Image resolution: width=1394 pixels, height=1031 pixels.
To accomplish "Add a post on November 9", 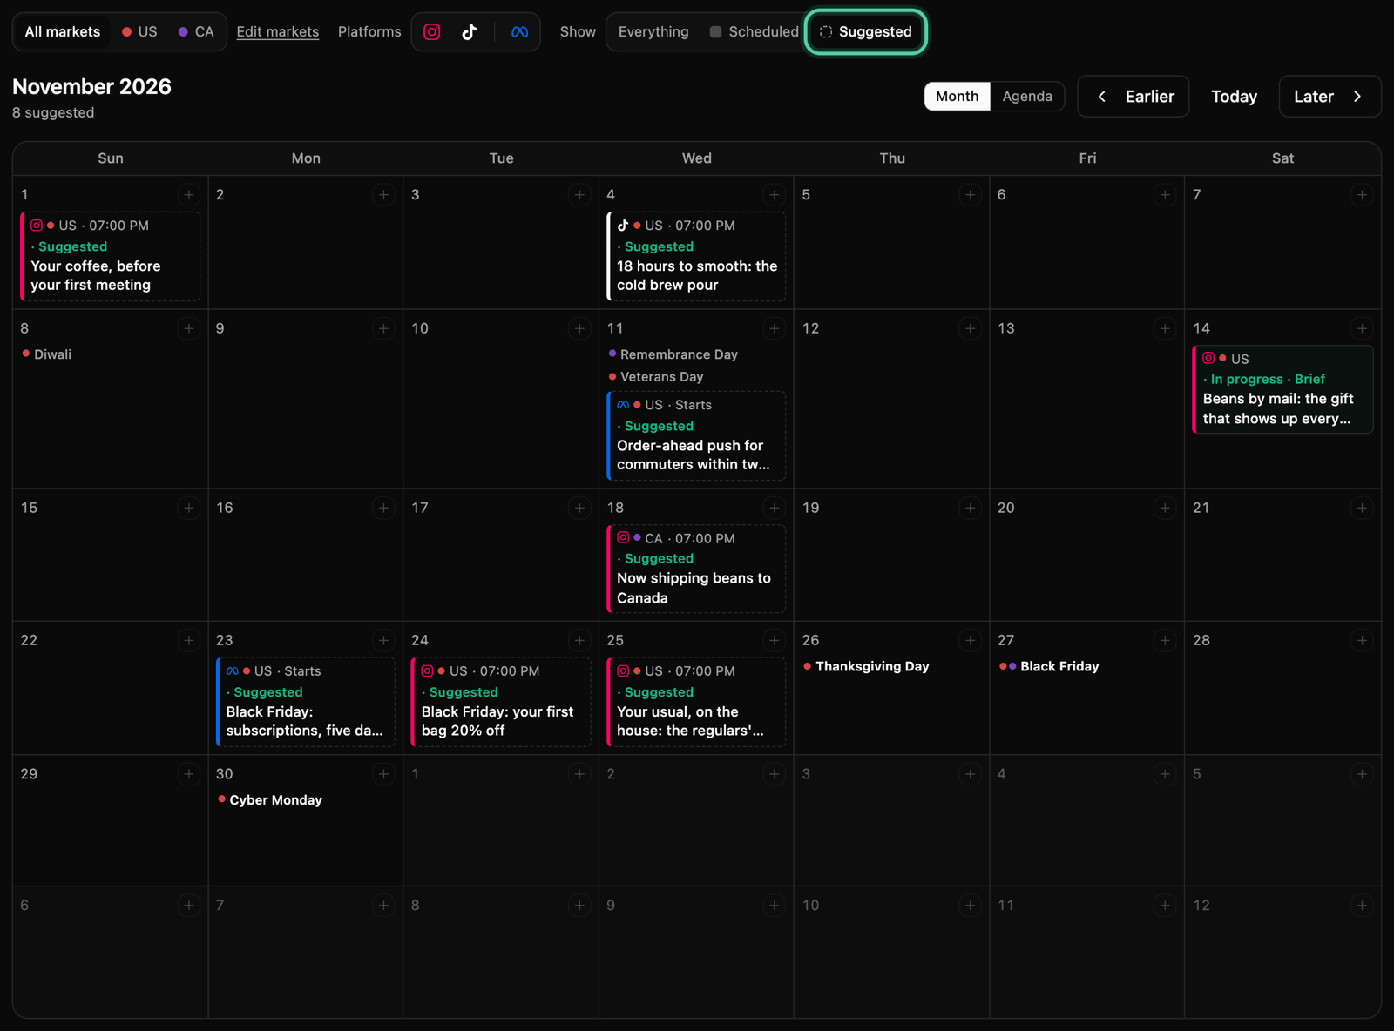I will pos(384,328).
